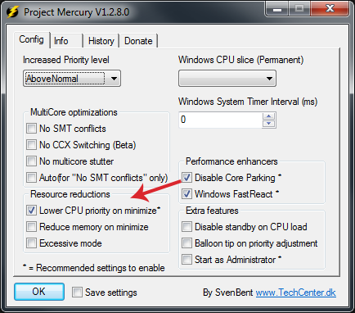Open the Increased Priority level dropdown
The height and width of the screenshot is (313, 355).
tap(72, 79)
